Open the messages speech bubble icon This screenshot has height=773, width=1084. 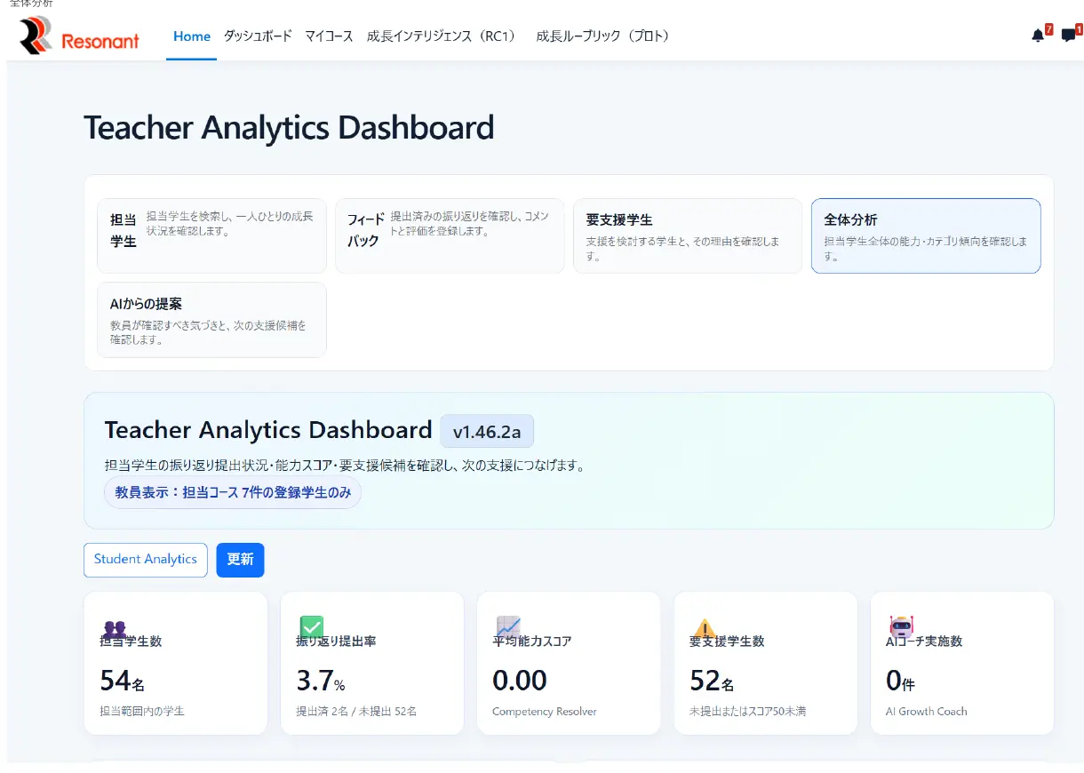point(1068,36)
